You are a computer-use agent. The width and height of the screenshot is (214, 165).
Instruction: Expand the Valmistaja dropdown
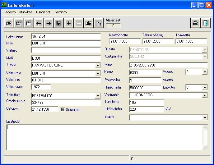[98, 74]
